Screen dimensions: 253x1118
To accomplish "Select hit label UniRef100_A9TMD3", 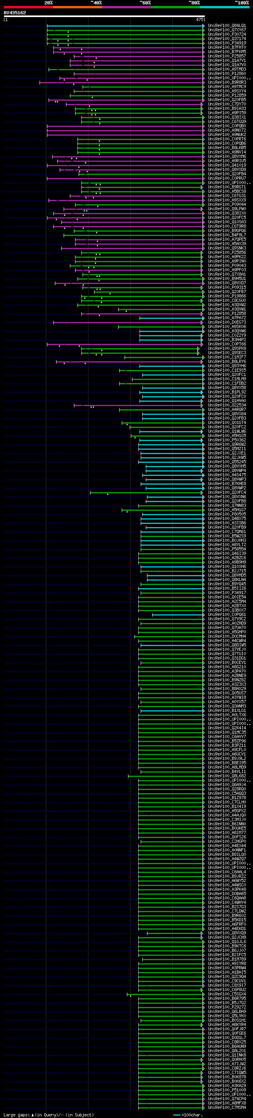I will pos(227,69).
